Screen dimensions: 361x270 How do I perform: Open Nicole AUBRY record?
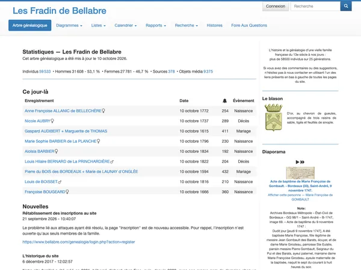(37, 121)
